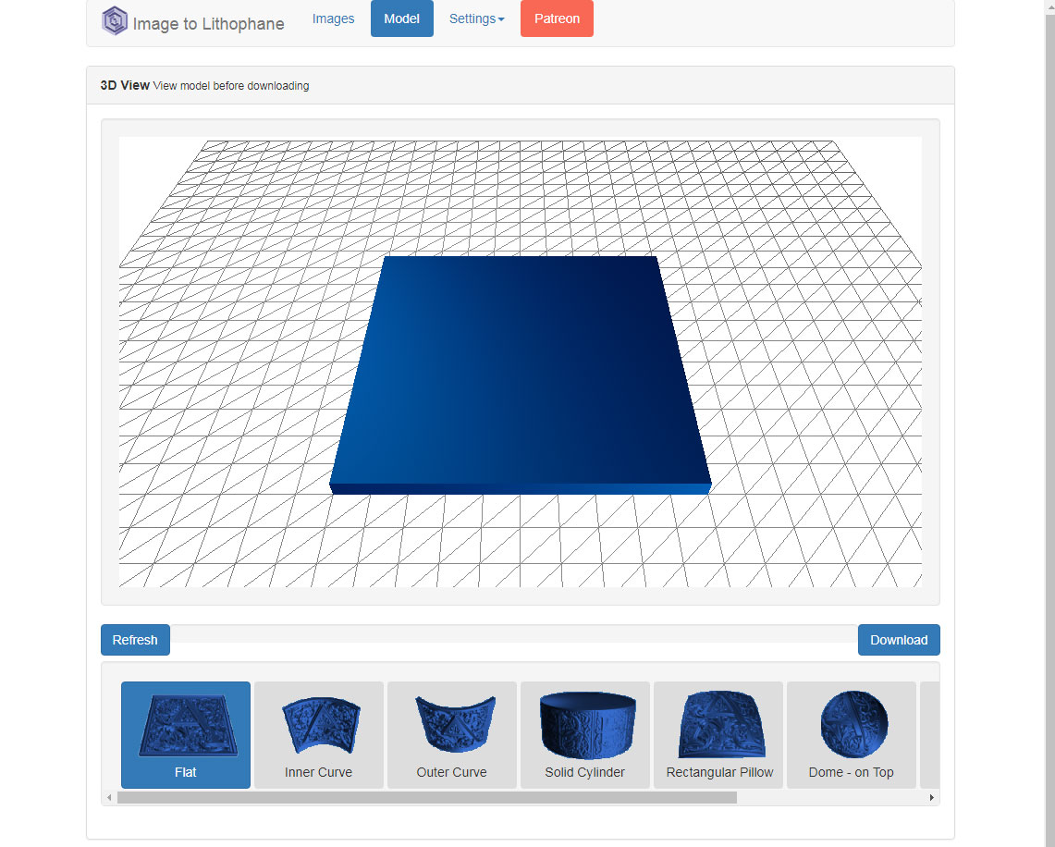1055x847 pixels.
Task: Click the partially hidden shape after Dome
Action: (x=928, y=734)
